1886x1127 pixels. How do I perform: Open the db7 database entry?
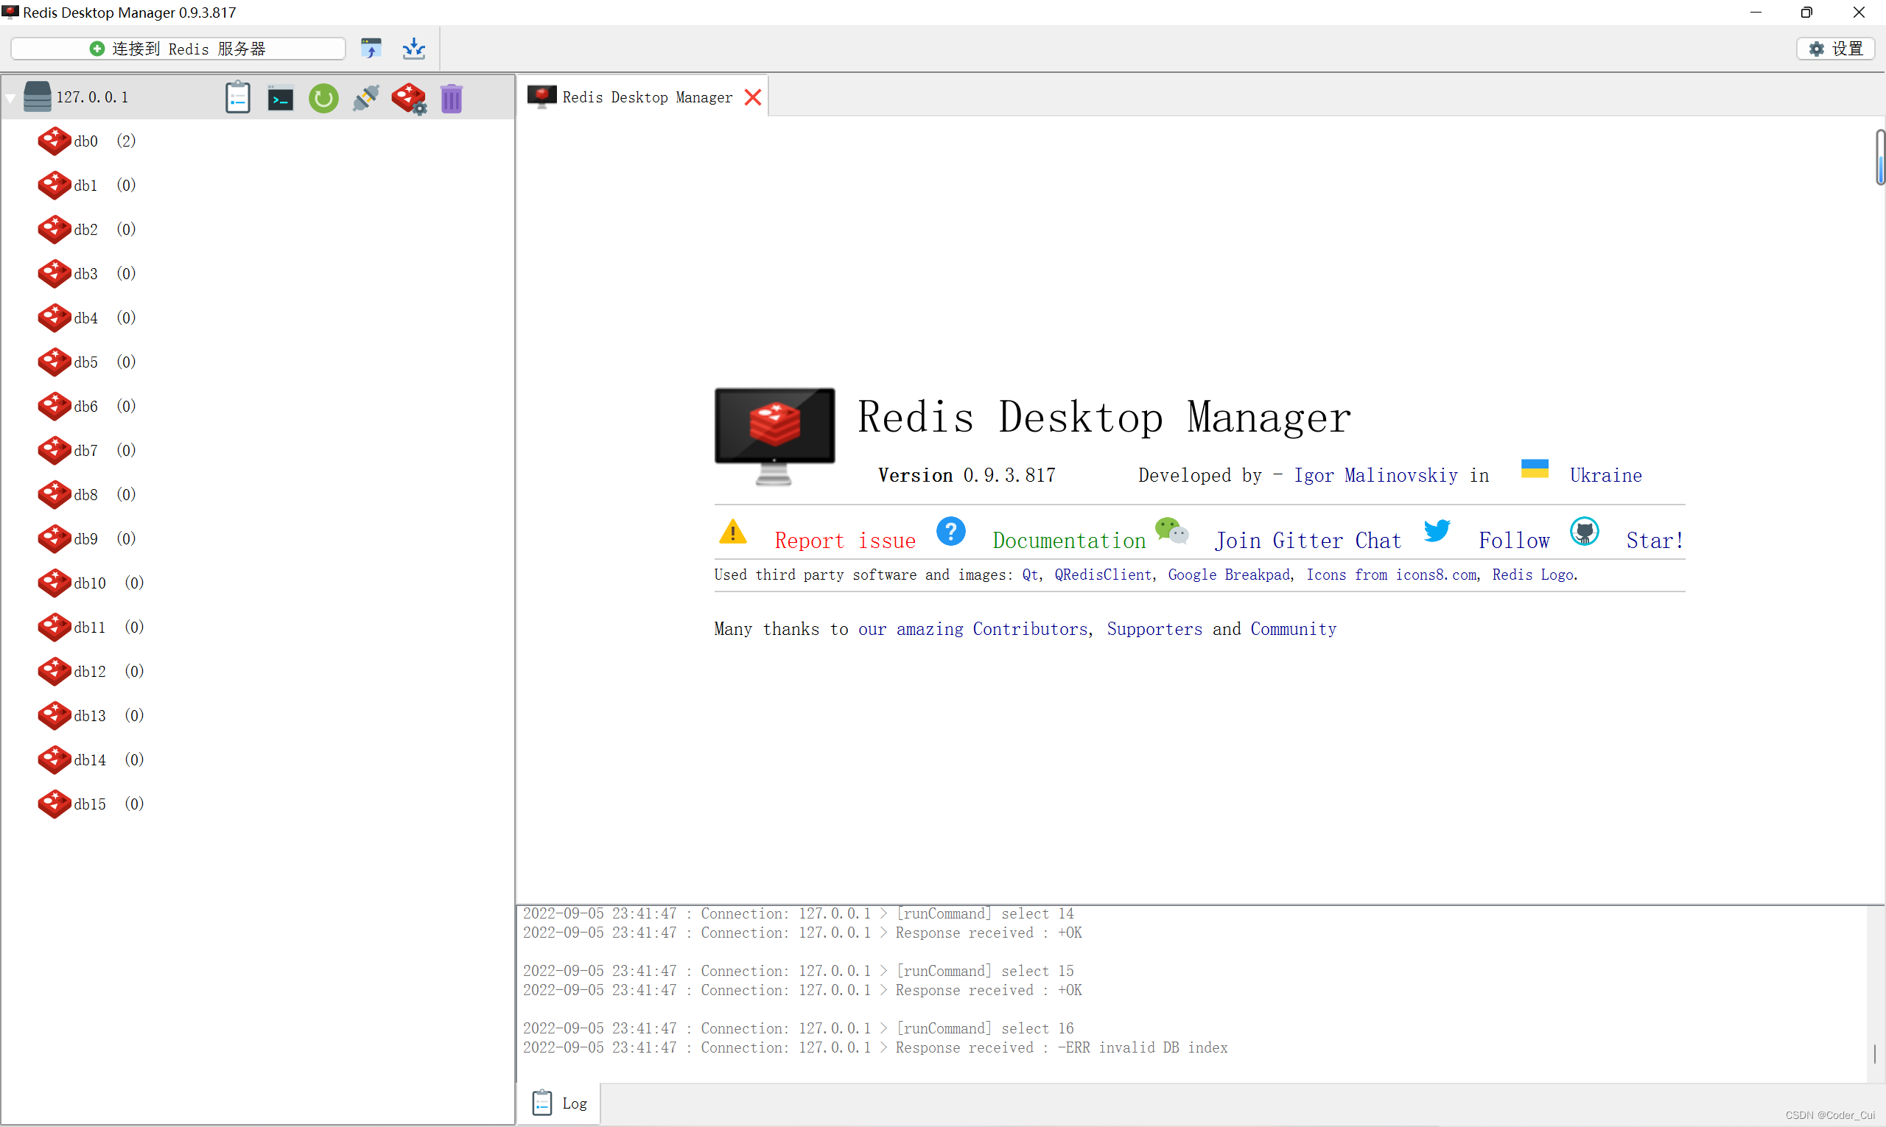[x=86, y=450]
